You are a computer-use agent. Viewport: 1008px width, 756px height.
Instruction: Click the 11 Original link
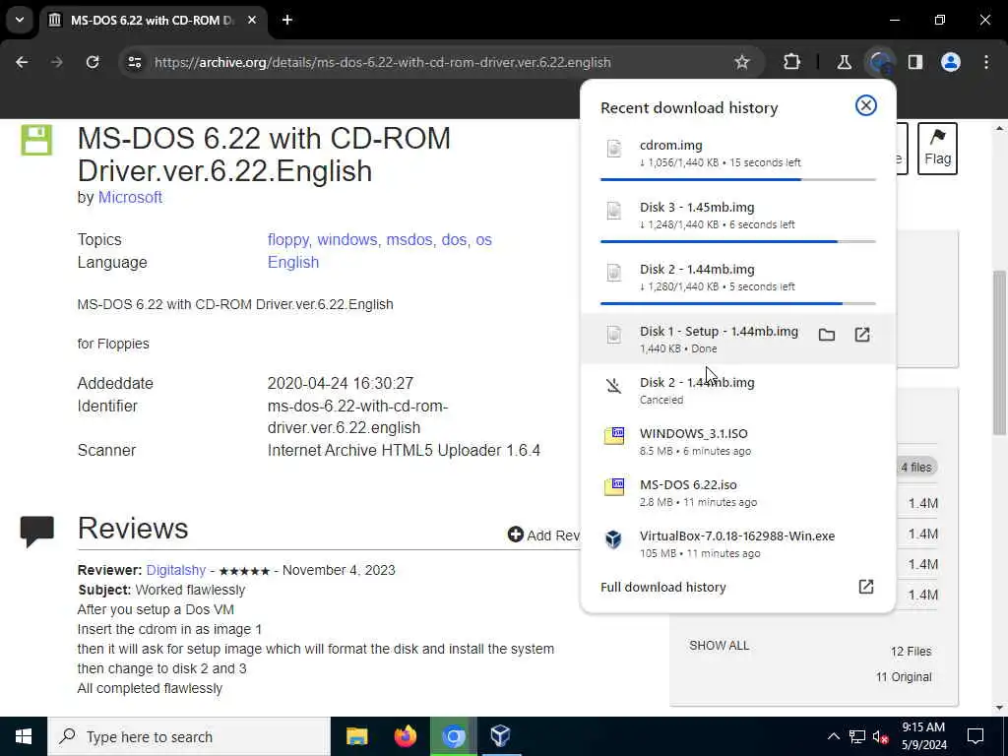[904, 677]
